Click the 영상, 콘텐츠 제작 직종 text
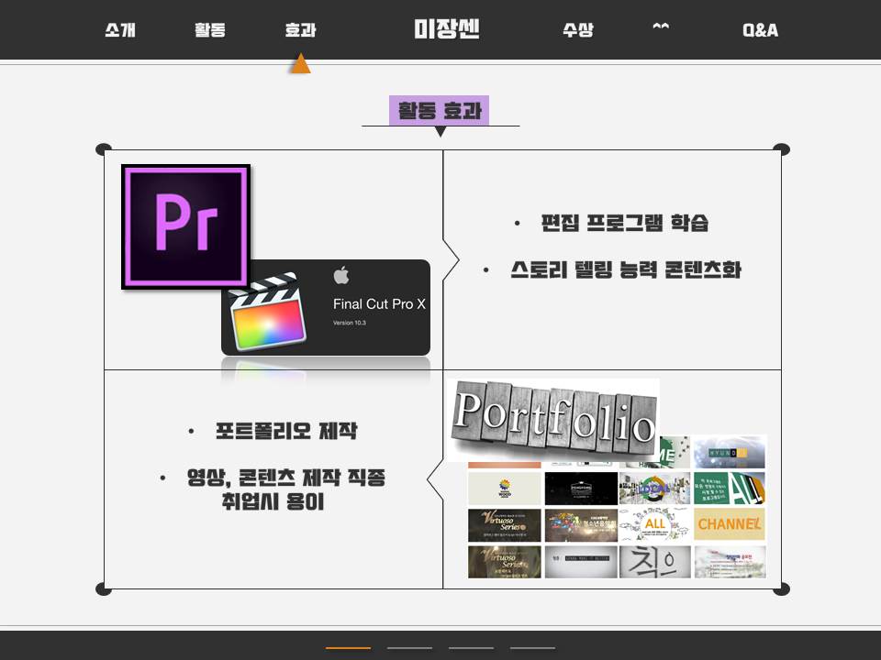881x660 pixels. 286,478
